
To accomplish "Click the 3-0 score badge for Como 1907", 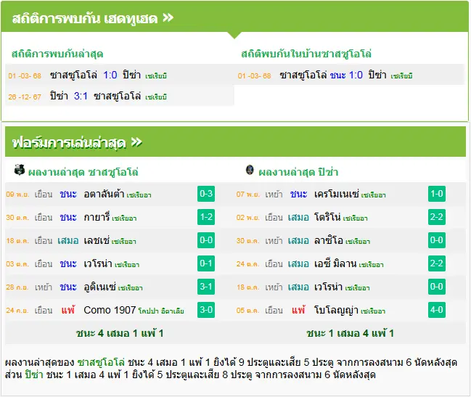I will coord(206,310).
